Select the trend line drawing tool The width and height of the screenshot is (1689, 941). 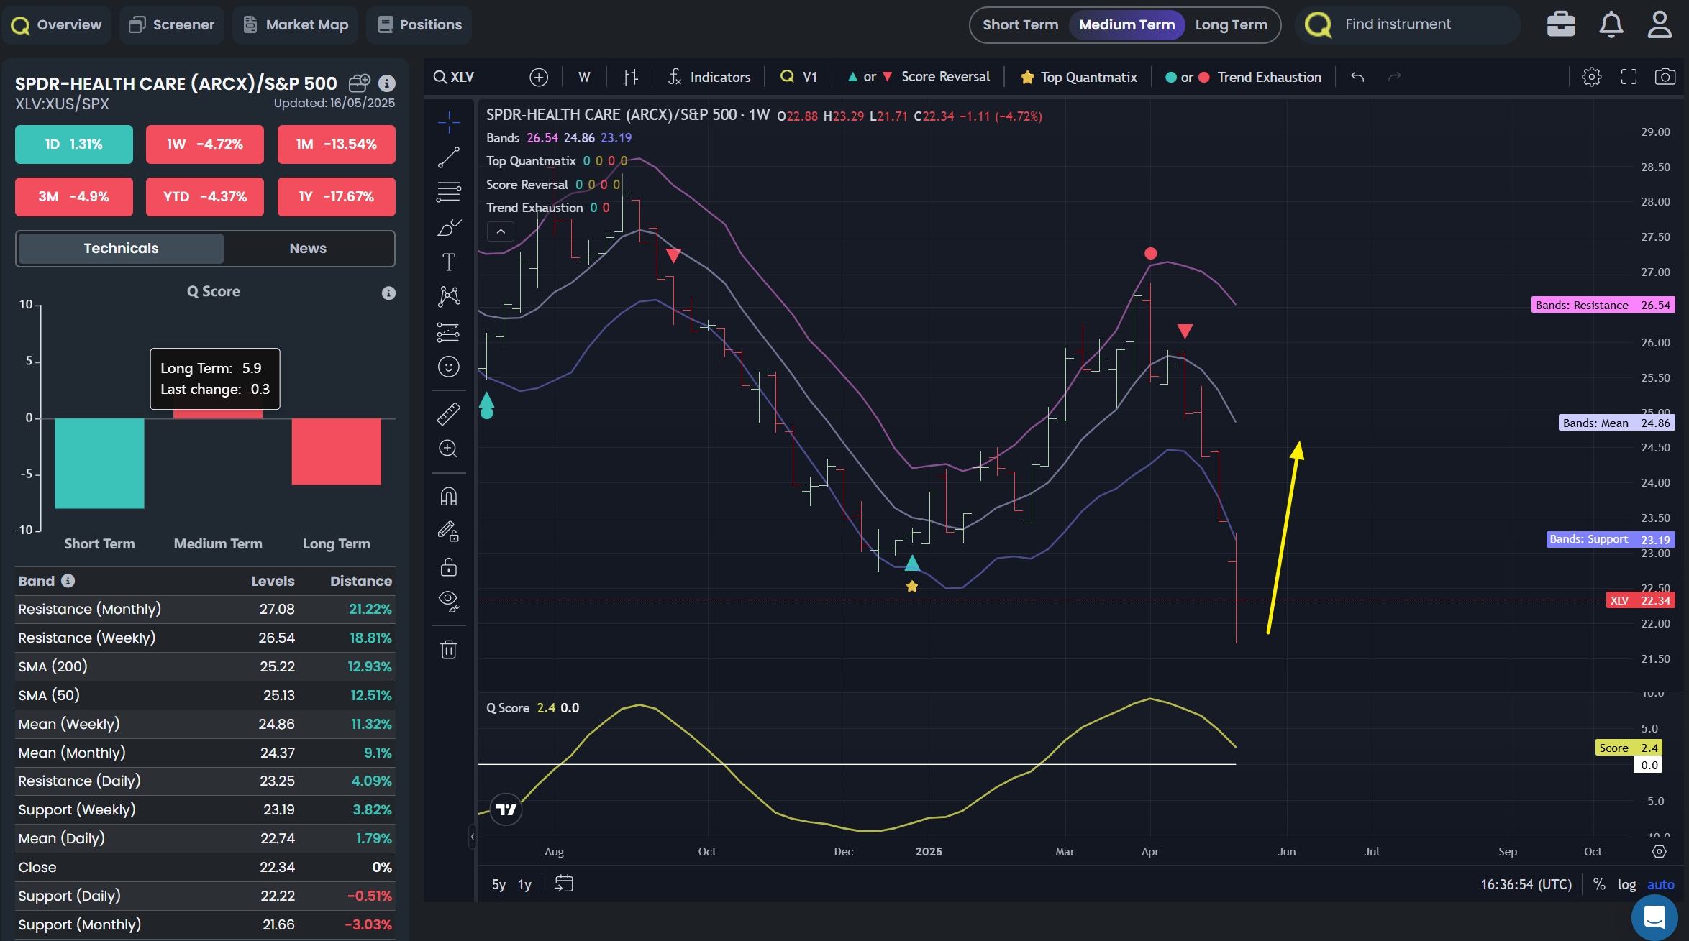click(x=449, y=157)
